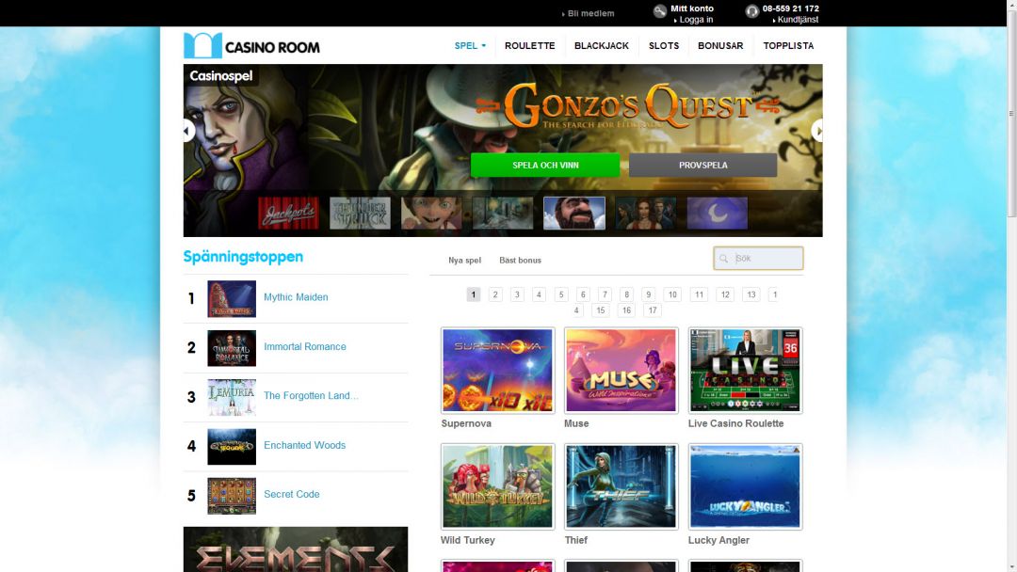Open the Enchanted Woods link

(x=305, y=445)
